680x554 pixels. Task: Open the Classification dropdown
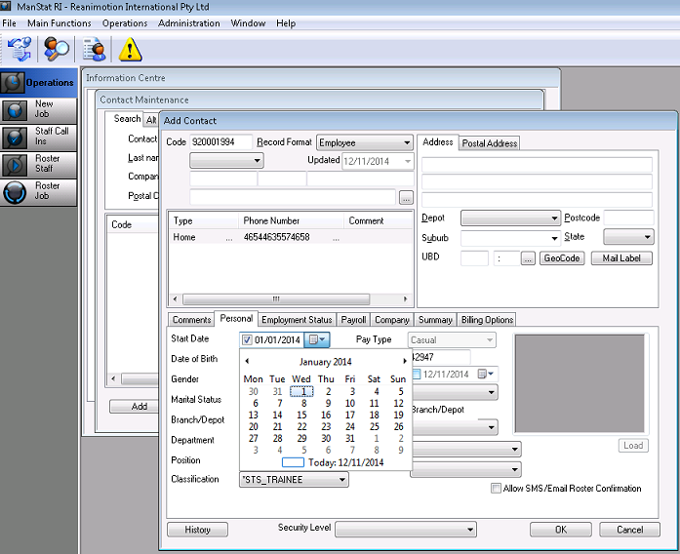(340, 480)
